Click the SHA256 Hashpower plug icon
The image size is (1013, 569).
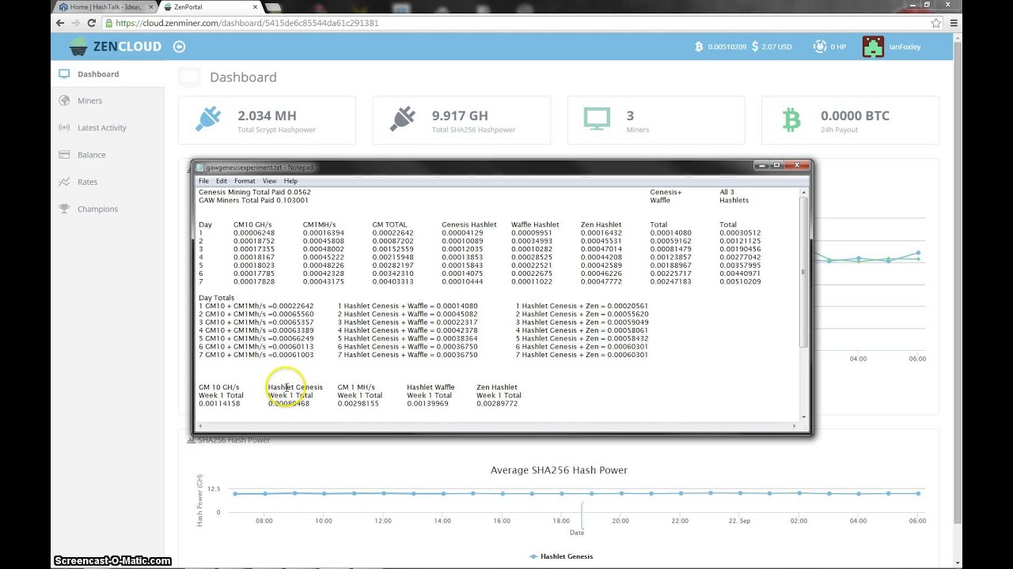tap(403, 119)
